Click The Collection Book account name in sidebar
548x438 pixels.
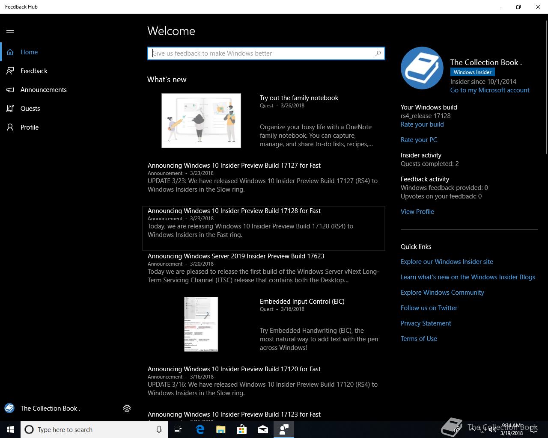[x=51, y=408]
